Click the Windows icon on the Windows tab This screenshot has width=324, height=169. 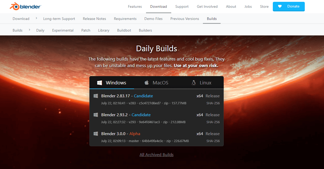pyautogui.click(x=100, y=83)
